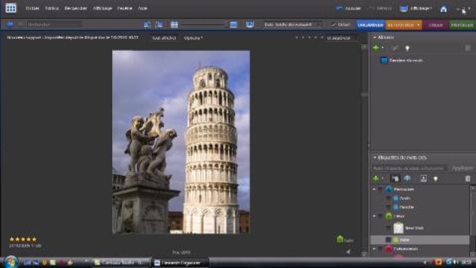
Task: Click inside the Rechercher search field
Action: coord(54,25)
